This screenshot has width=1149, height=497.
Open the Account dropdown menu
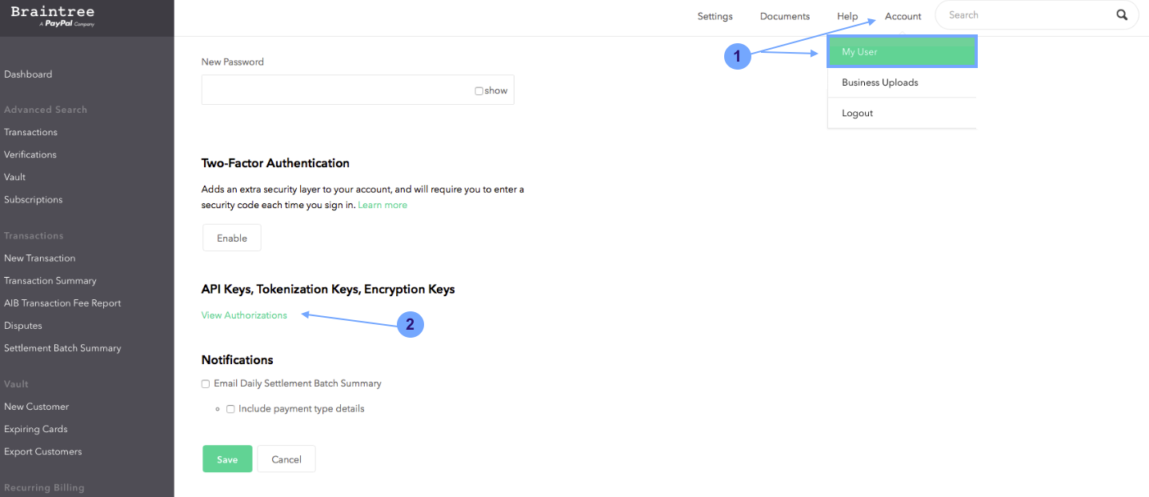coord(903,16)
